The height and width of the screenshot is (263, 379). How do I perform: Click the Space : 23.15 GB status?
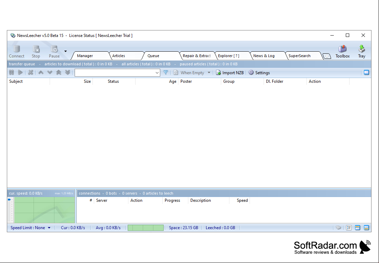(x=184, y=228)
